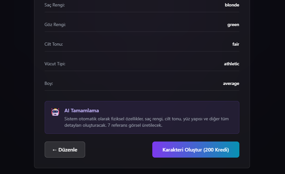Click the Boy label

[49, 84]
